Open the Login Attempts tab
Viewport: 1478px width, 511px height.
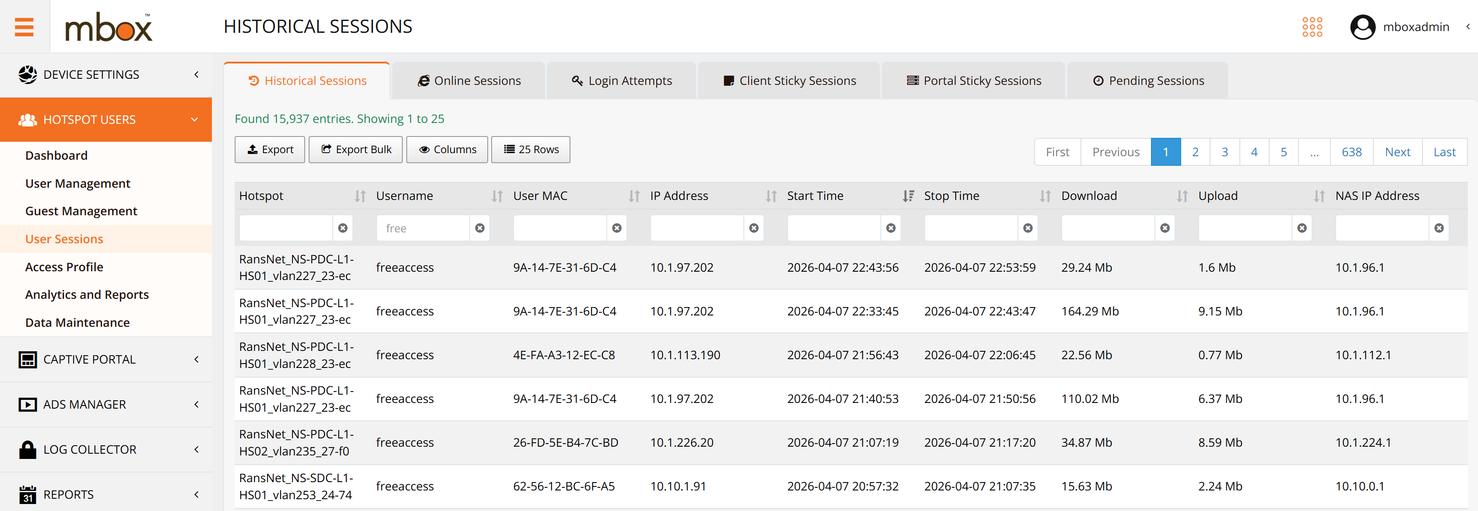click(x=621, y=81)
